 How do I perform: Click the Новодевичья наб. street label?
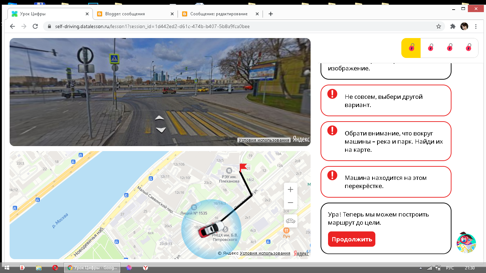coord(89,241)
